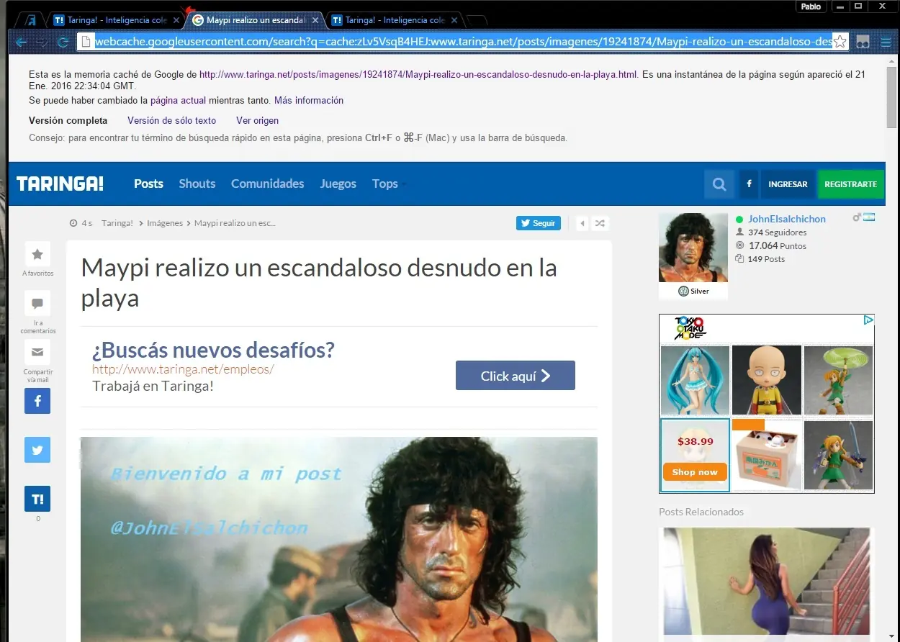900x642 pixels.
Task: Close the Maypi realizo un escandaloso tab
Action: tap(315, 20)
